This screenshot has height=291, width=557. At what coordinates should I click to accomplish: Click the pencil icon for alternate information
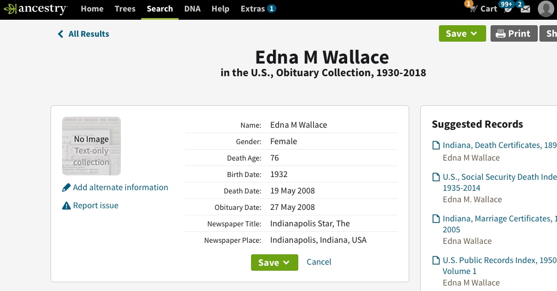[66, 187]
